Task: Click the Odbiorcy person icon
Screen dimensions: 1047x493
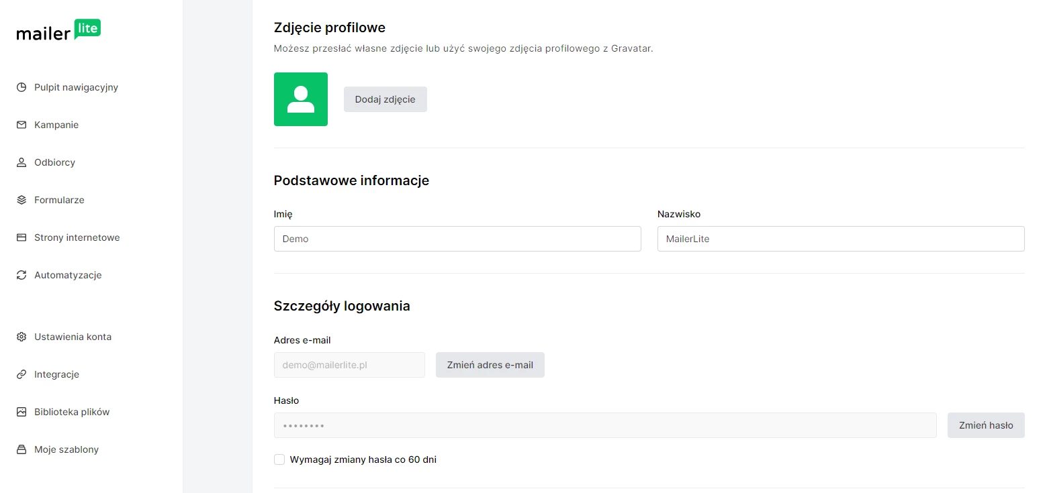Action: [x=21, y=162]
